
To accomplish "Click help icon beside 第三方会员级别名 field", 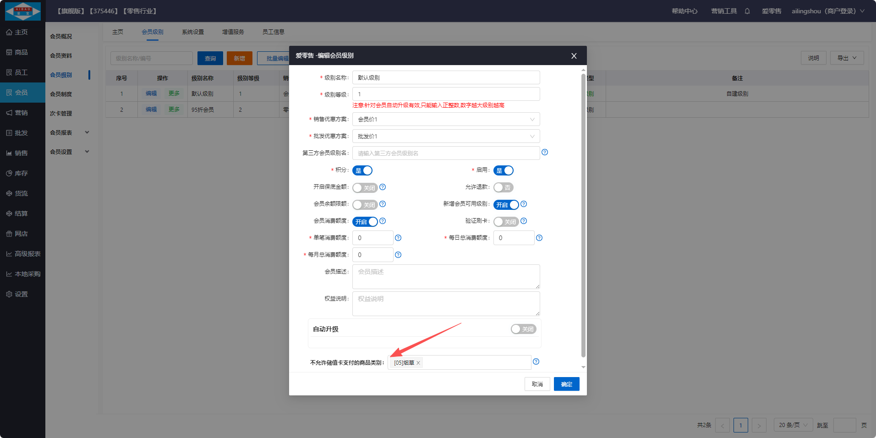I will pyautogui.click(x=545, y=152).
